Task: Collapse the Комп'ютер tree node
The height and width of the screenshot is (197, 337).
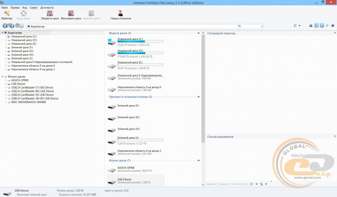Action: 2,33
